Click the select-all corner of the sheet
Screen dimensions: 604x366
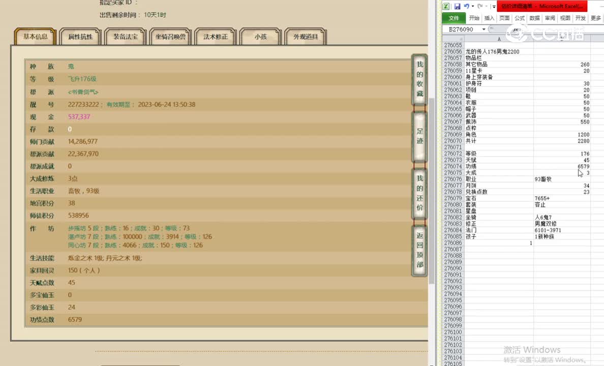click(x=452, y=39)
